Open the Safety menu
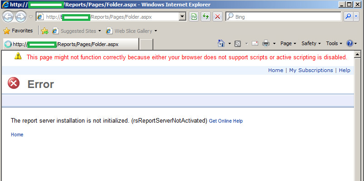 click(311, 43)
